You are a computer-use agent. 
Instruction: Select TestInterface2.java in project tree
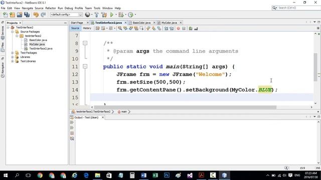tap(41, 48)
